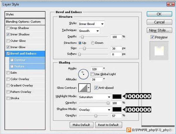The height and width of the screenshot is (134, 176).
Task: Open the Color Overlay settings label
Action: [20, 79]
